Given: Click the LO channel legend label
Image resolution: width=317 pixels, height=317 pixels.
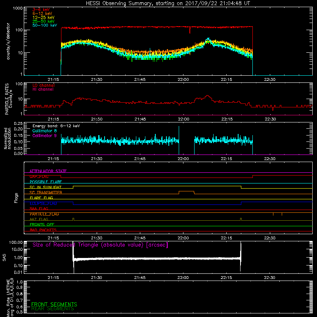Looking at the screenshot, I should (44, 85).
